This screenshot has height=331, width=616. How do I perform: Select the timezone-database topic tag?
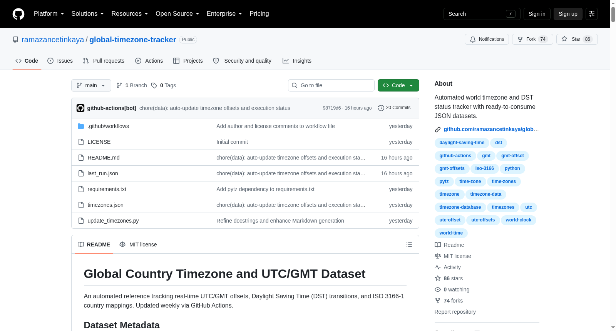pyautogui.click(x=460, y=207)
